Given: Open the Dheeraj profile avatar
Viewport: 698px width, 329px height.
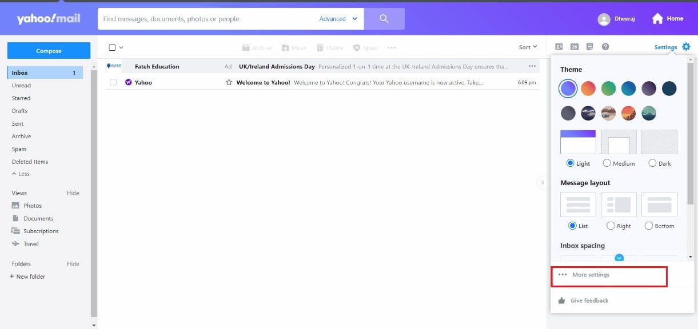Looking at the screenshot, I should (604, 19).
